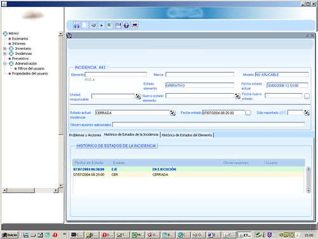Click the show desktop quick launch icon
This screenshot has width=318, height=239.
point(40,235)
